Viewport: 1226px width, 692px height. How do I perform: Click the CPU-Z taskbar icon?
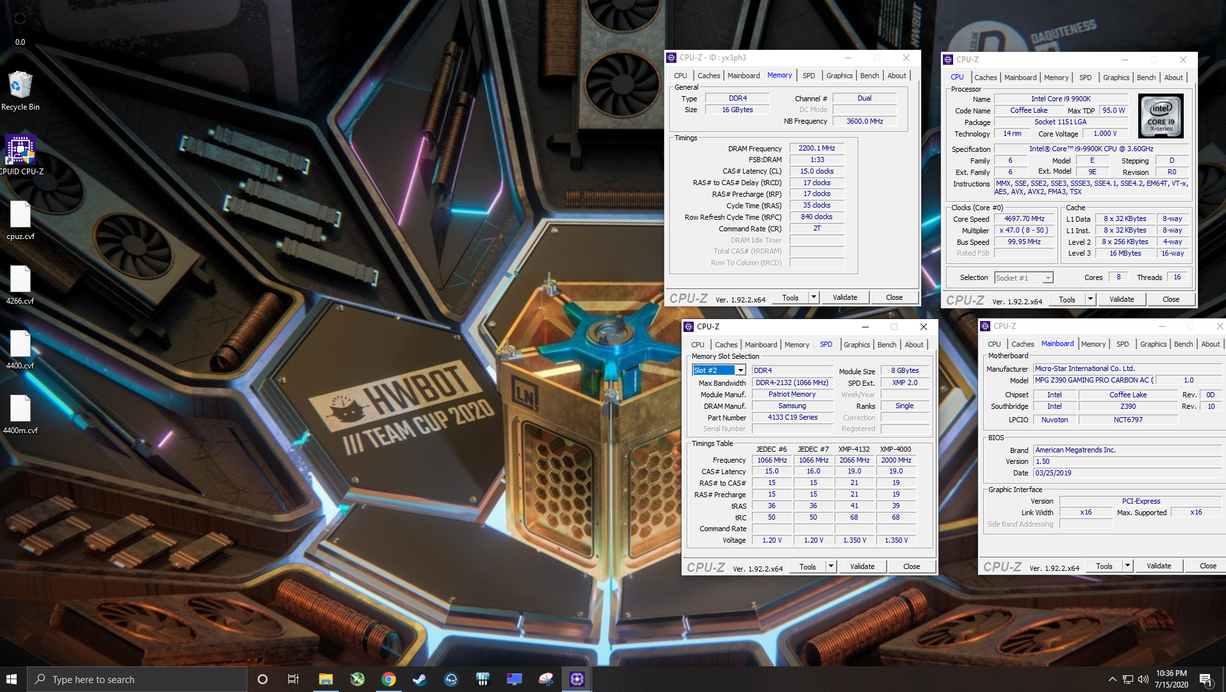[x=577, y=679]
